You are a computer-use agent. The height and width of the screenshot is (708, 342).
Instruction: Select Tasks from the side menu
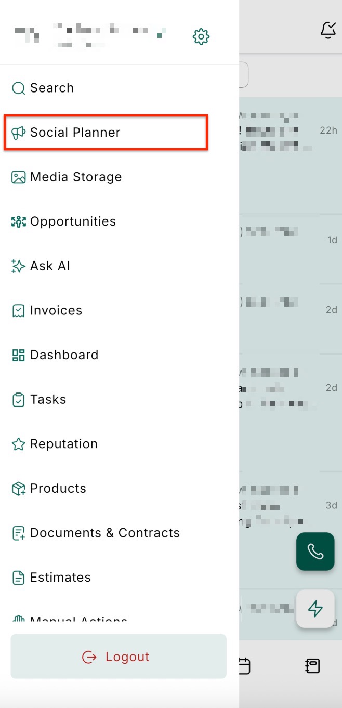tap(48, 400)
